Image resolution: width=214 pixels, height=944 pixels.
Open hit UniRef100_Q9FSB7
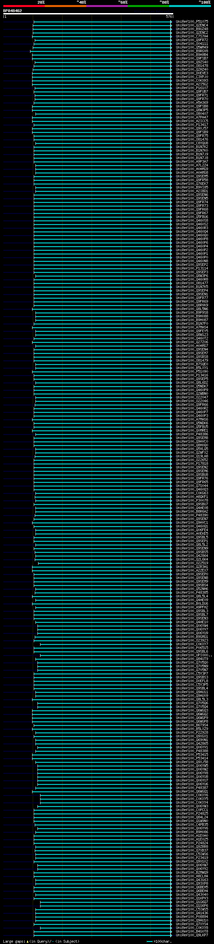192,59
